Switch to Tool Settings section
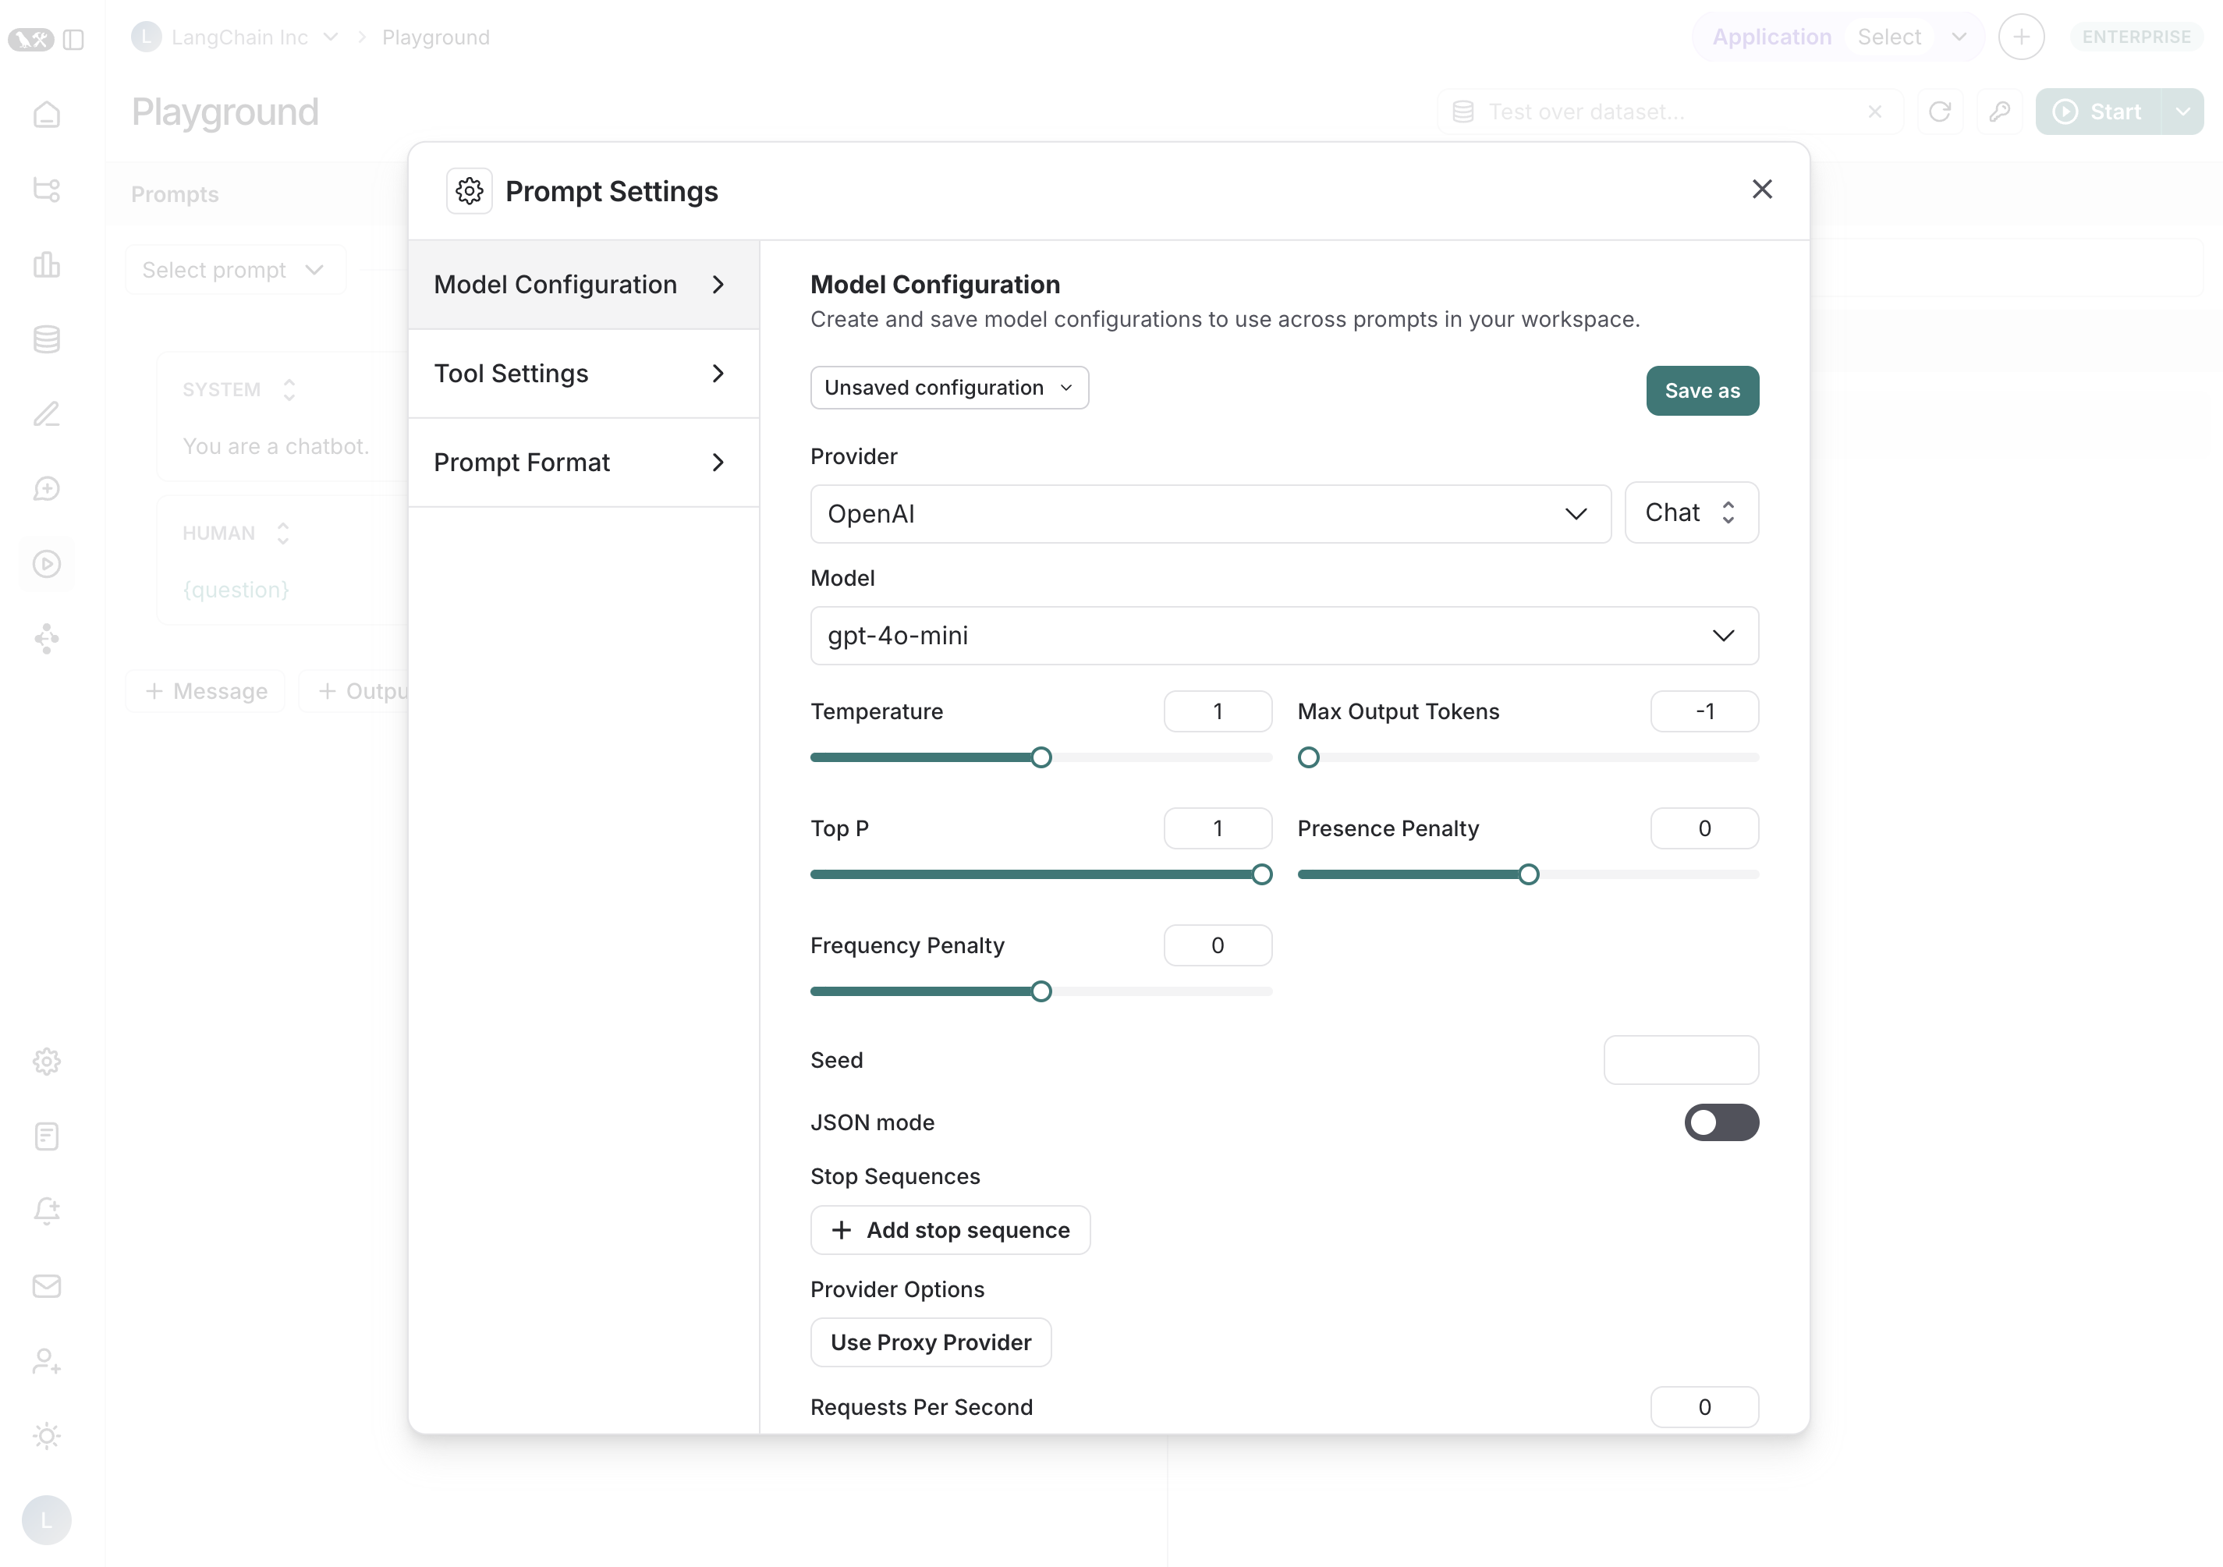This screenshot has height=1567, width=2223. click(583, 373)
